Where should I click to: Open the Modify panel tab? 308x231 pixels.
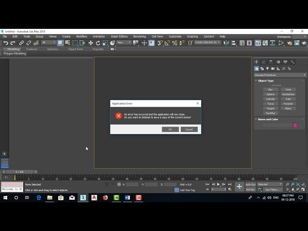[264, 62]
